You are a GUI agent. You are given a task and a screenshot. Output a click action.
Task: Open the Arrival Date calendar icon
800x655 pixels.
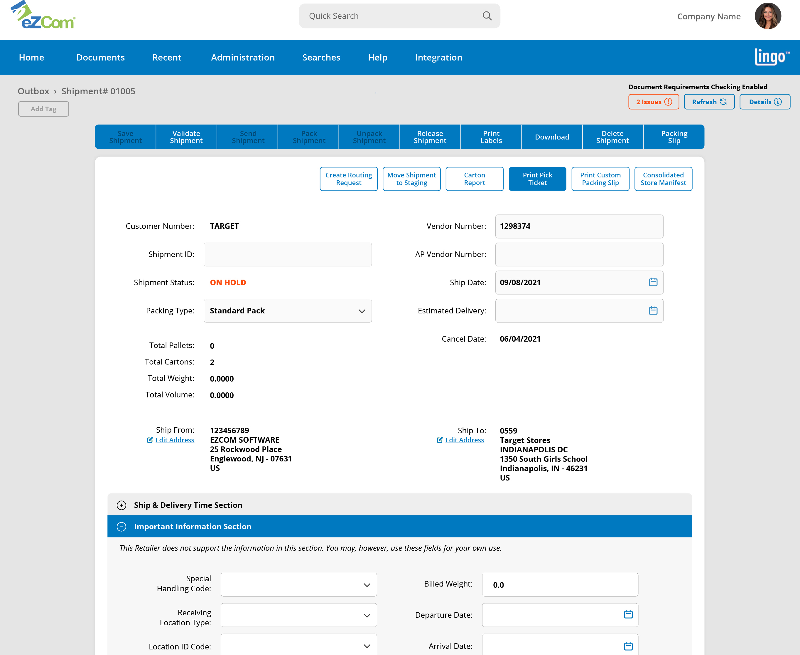pos(628,646)
